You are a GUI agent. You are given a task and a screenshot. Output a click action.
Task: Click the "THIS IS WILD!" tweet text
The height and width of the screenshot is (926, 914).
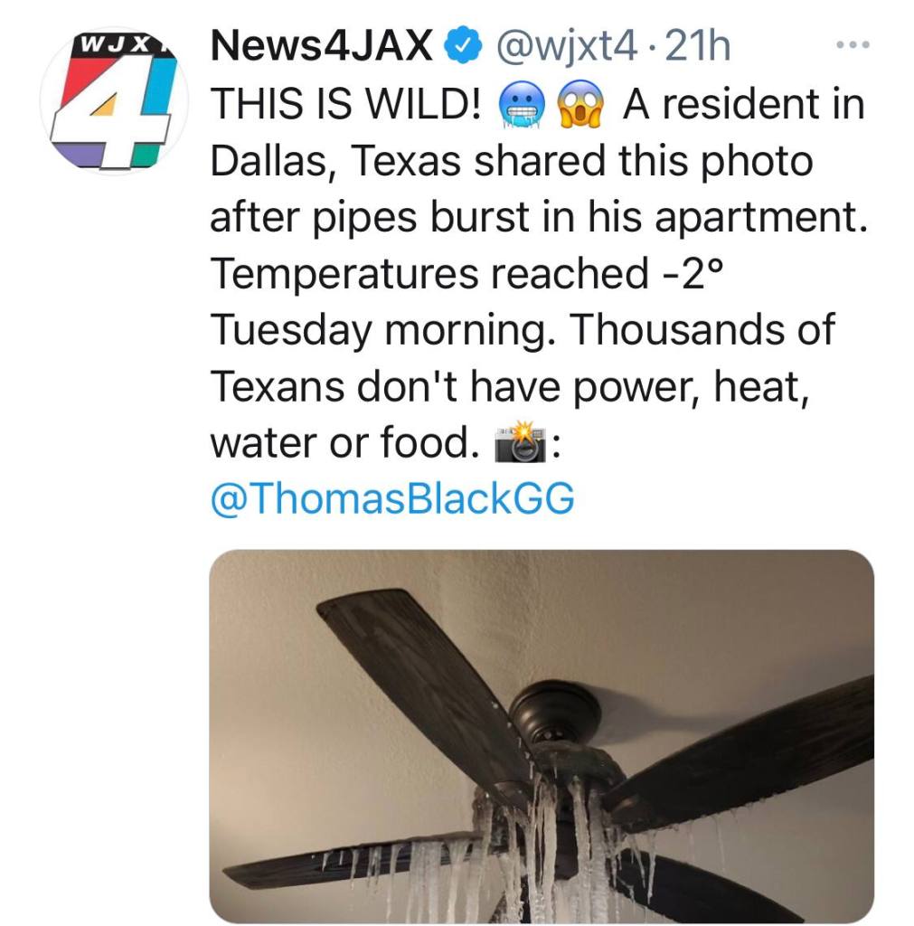click(345, 104)
